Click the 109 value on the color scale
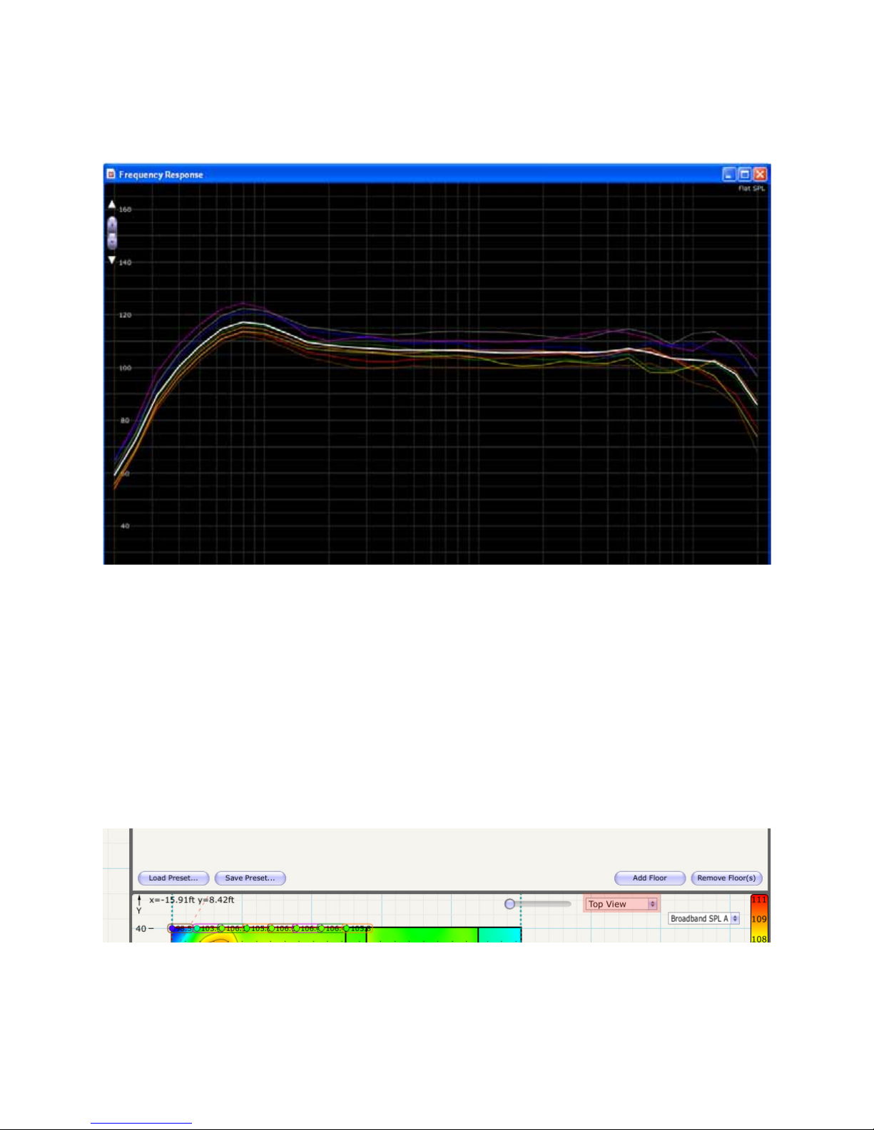 pyautogui.click(x=759, y=919)
